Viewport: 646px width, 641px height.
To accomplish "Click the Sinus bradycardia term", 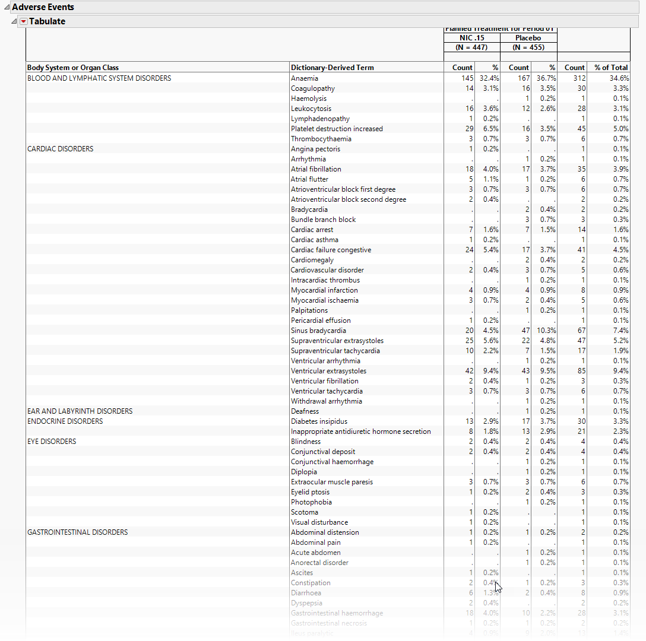I will click(318, 331).
